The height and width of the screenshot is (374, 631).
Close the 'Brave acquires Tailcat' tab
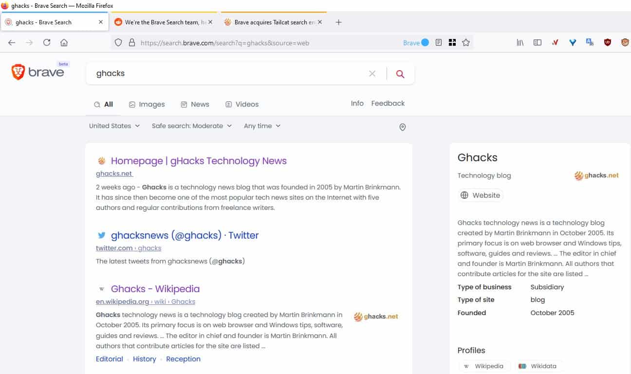320,22
